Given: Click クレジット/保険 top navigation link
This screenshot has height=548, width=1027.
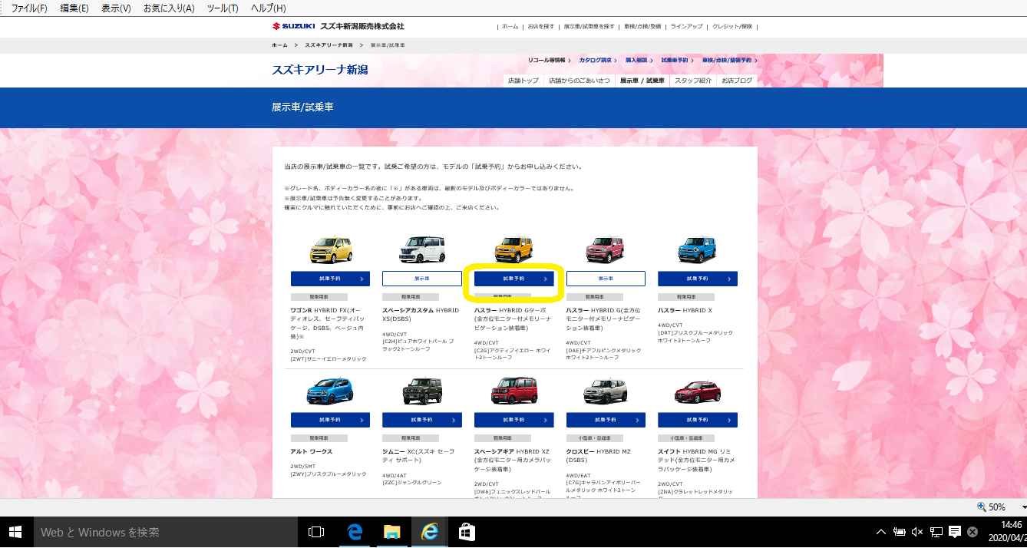Looking at the screenshot, I should 732,27.
